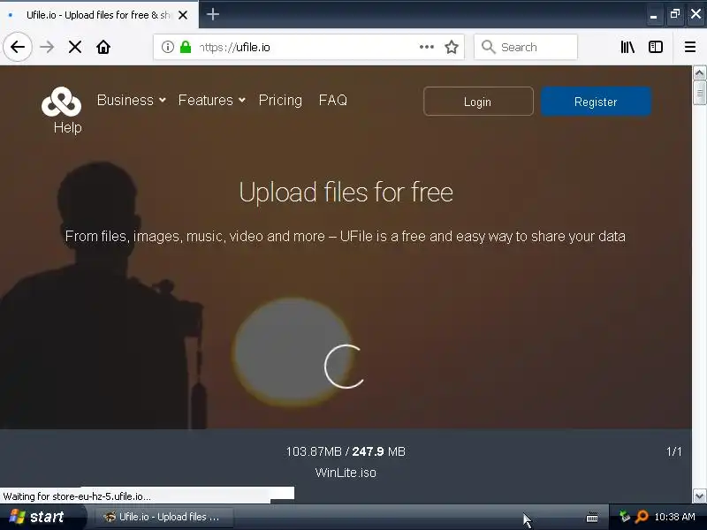The height and width of the screenshot is (530, 707).
Task: Open the Library icon in toolbar
Action: tap(627, 47)
